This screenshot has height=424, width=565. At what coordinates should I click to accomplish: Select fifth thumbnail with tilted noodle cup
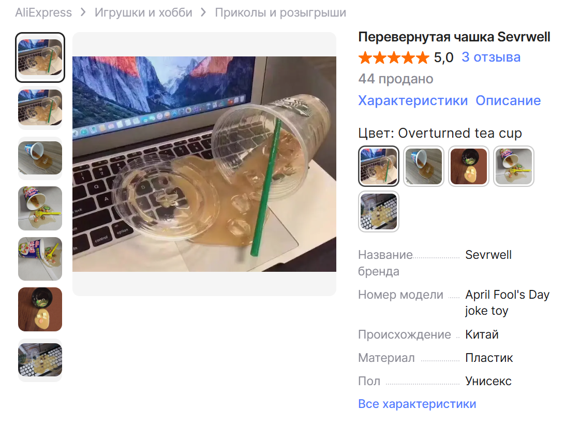40,259
